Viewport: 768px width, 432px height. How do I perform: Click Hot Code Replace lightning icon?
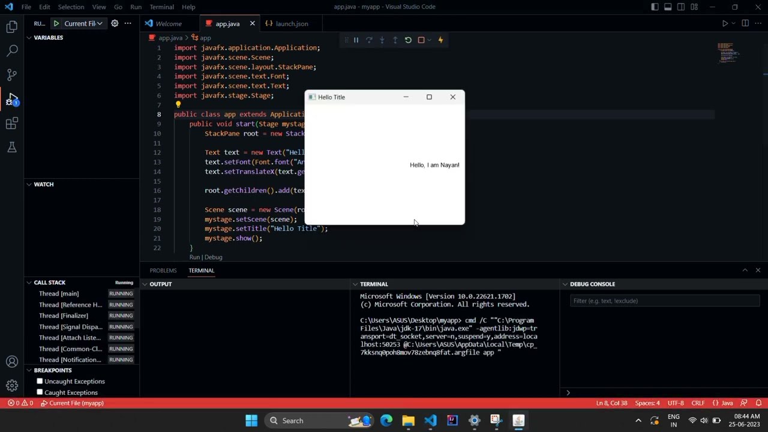click(x=440, y=40)
